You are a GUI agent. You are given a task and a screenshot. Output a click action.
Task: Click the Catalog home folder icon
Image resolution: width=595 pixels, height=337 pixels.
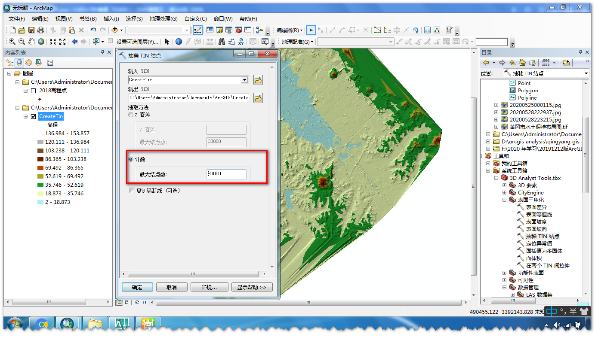522,63
